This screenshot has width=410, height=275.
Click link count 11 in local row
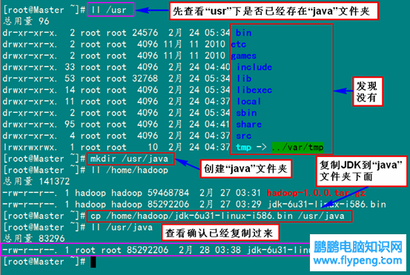click(70, 102)
